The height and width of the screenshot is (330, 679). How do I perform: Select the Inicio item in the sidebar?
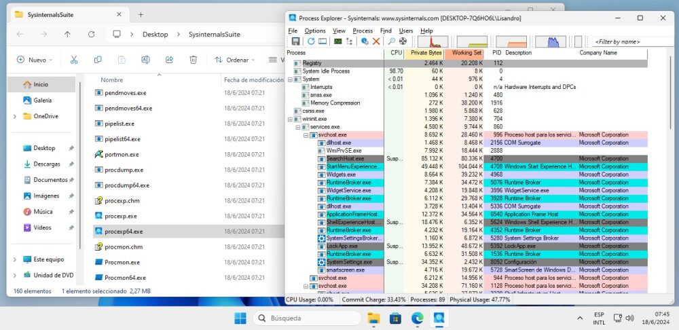(x=41, y=84)
